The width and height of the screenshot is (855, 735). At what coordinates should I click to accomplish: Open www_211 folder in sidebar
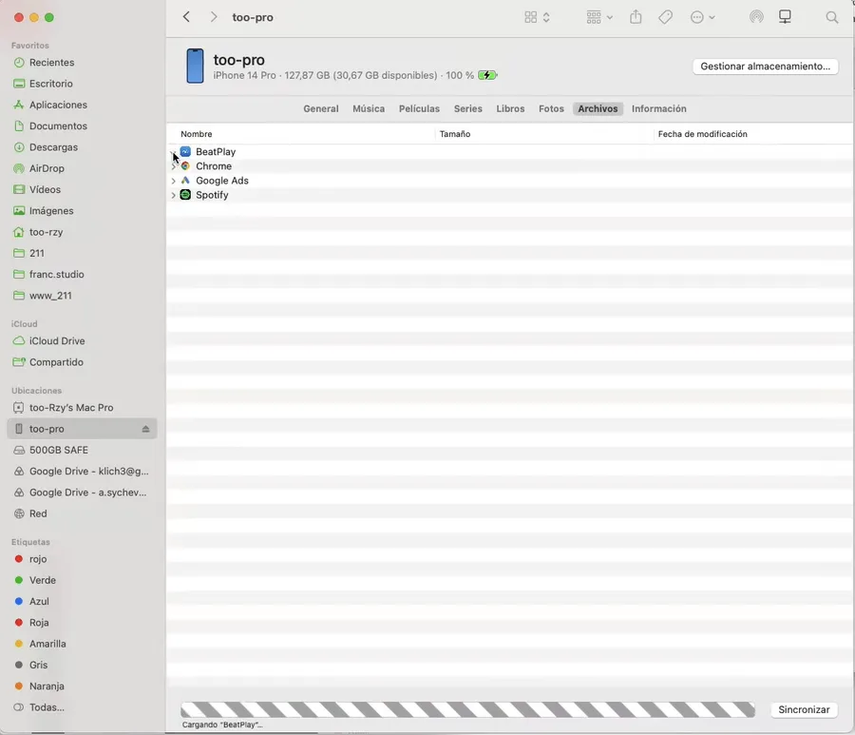coord(50,296)
